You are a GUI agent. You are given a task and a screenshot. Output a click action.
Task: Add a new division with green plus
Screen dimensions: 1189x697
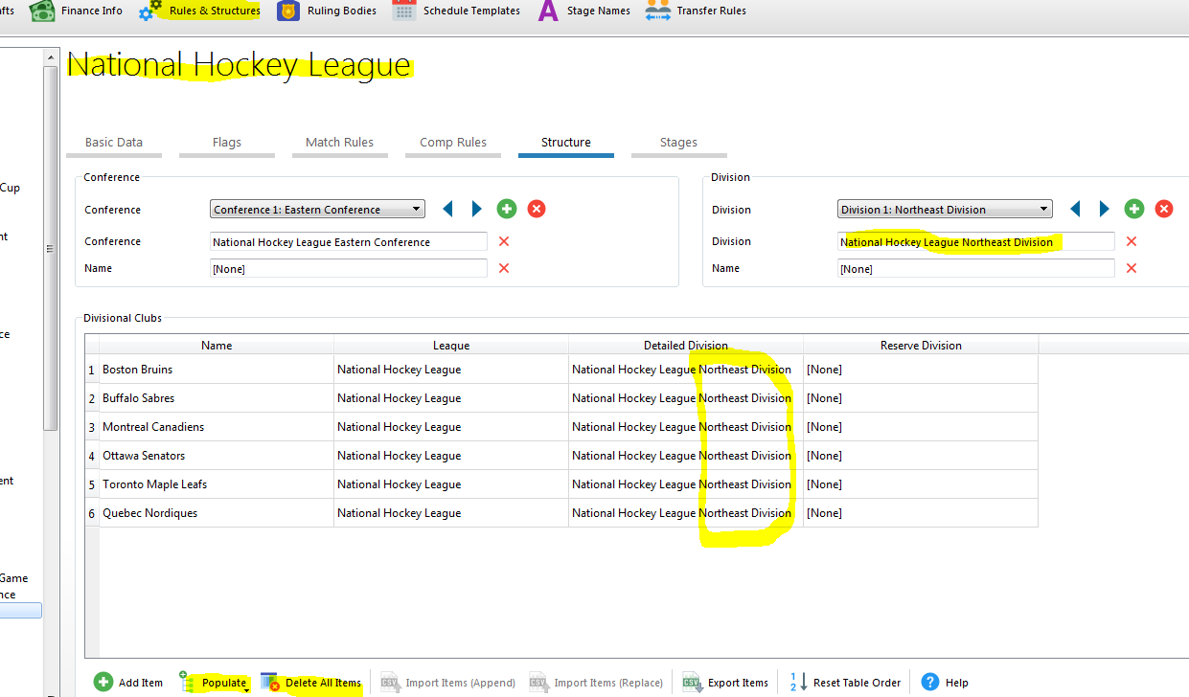tap(1134, 209)
